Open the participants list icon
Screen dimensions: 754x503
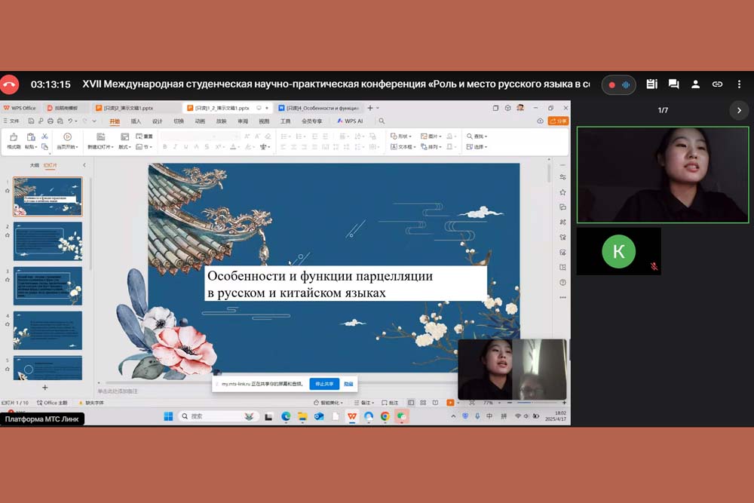pyautogui.click(x=695, y=84)
